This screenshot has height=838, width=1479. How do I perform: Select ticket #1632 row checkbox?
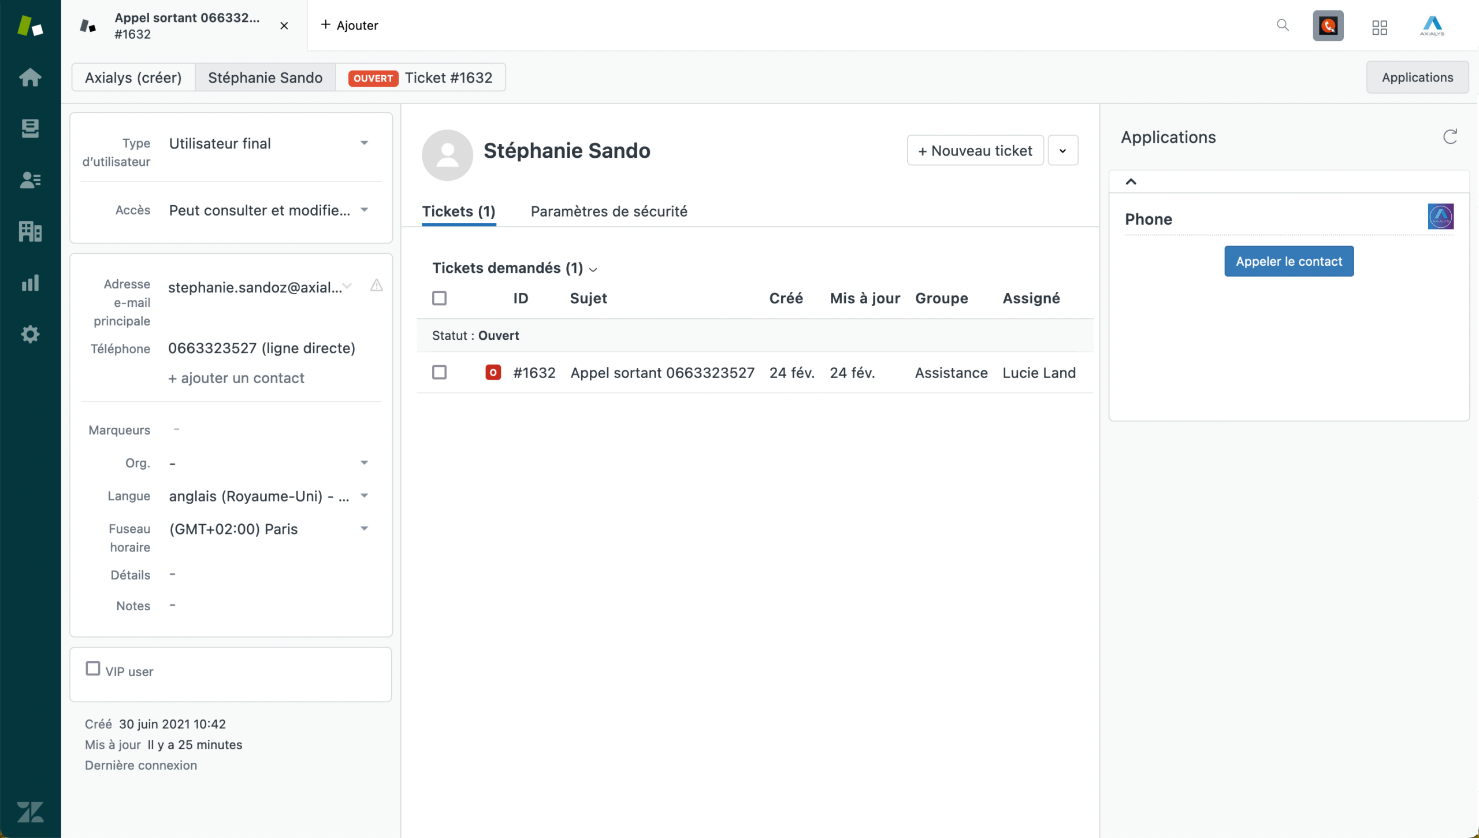440,372
